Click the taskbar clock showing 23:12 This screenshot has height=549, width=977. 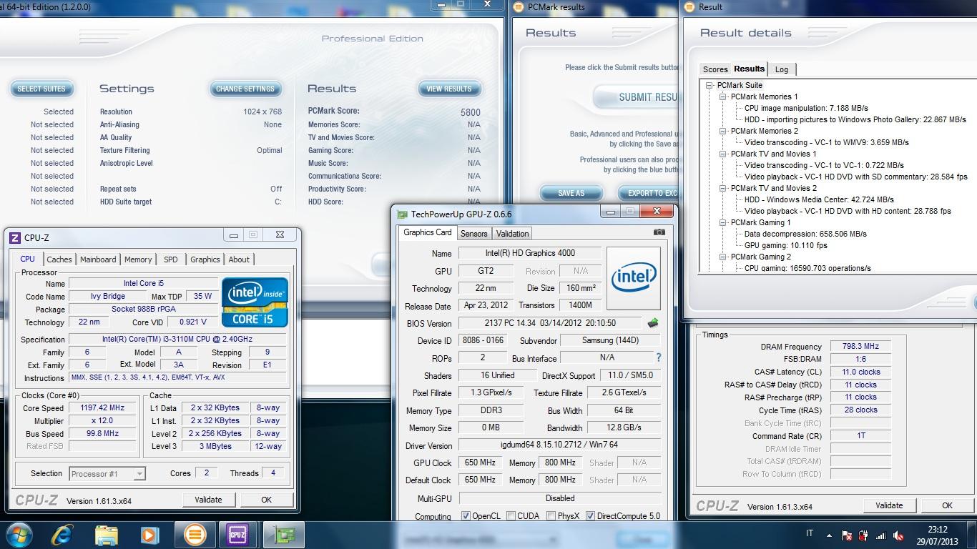[x=937, y=530]
